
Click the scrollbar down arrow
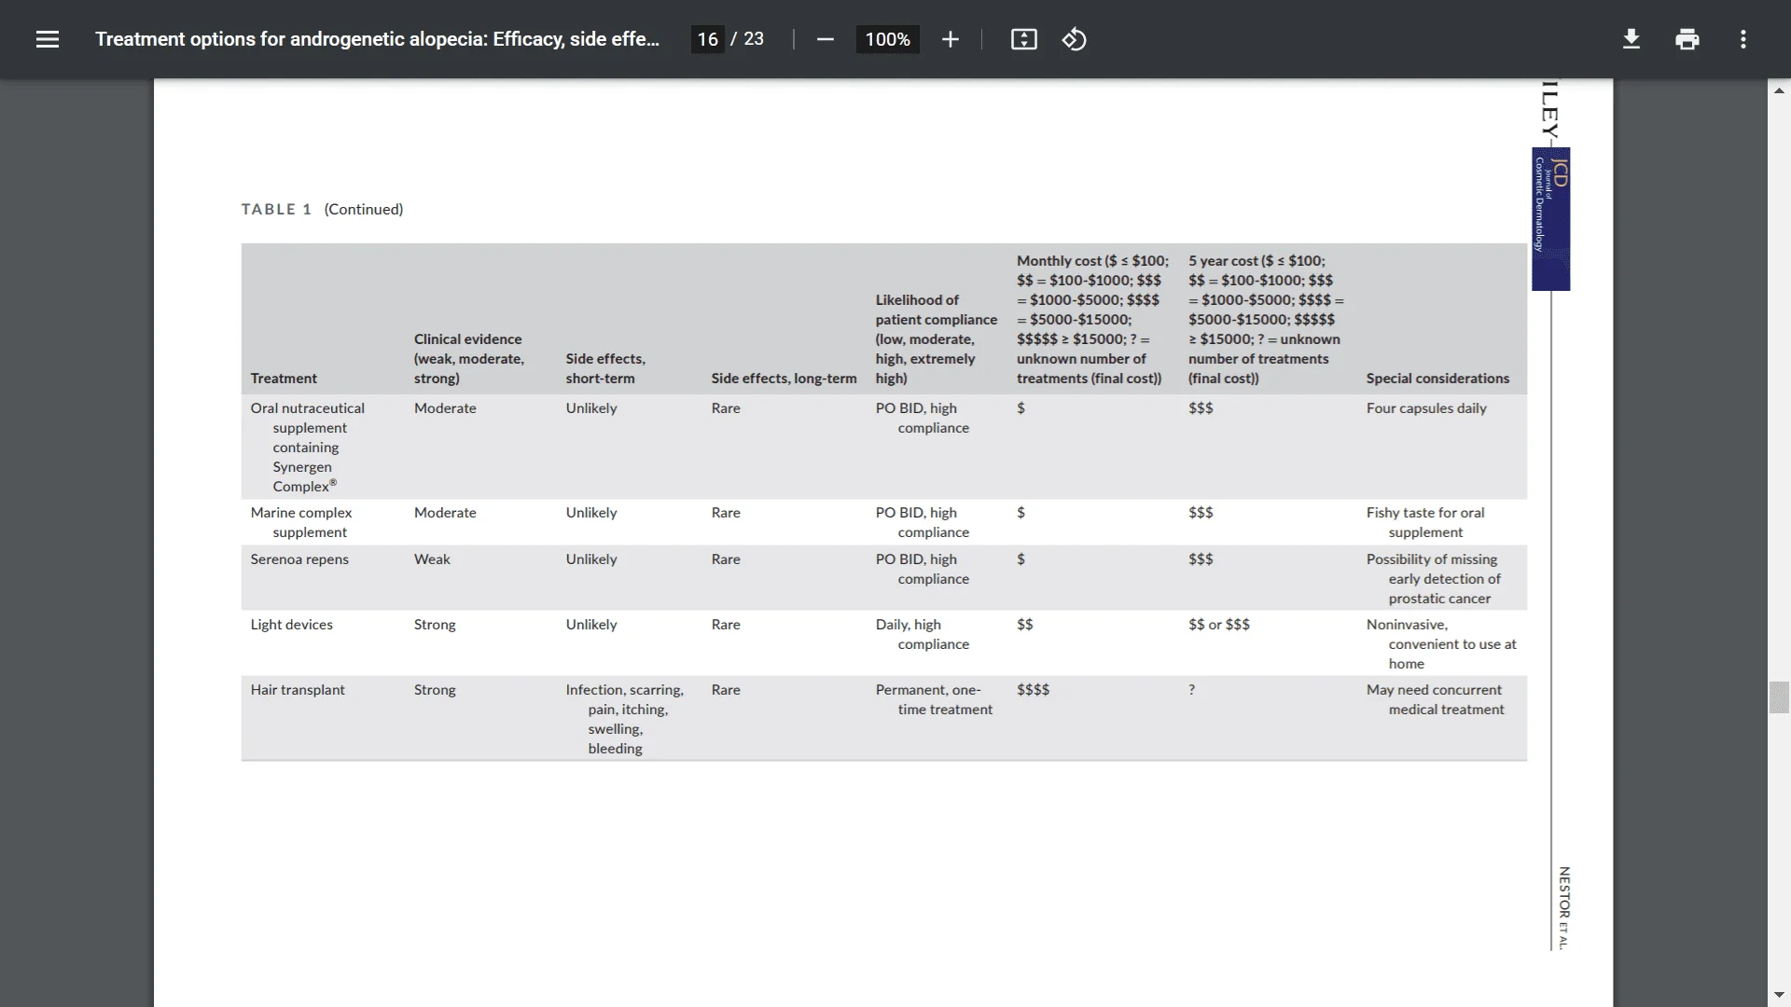click(1779, 995)
